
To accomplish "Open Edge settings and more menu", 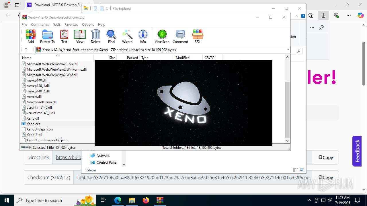I will point(348,15).
